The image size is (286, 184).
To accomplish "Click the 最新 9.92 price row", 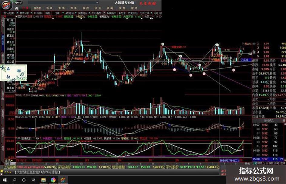I will coord(261,60).
